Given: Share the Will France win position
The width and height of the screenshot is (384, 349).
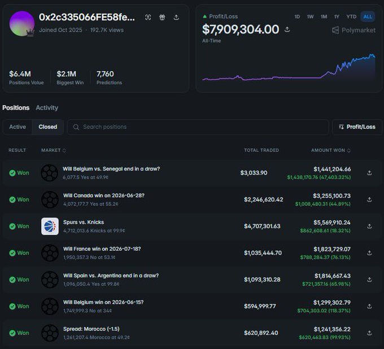Looking at the screenshot, I should click(369, 253).
